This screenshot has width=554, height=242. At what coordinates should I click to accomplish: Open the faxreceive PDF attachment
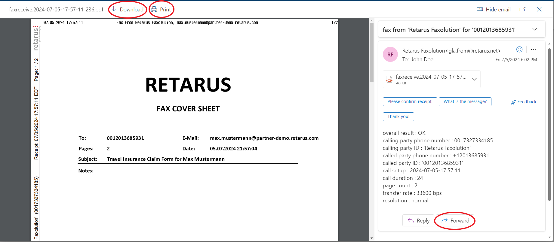point(427,79)
